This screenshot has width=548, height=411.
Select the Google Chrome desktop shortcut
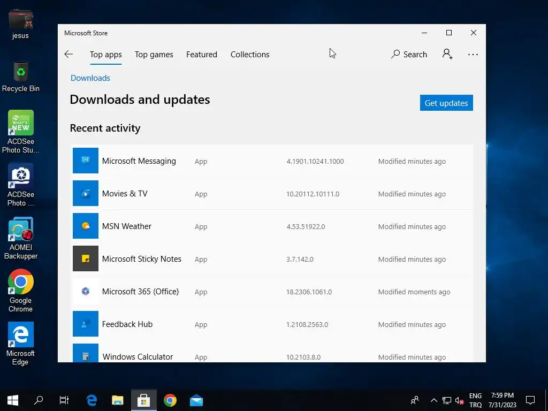pos(21,291)
